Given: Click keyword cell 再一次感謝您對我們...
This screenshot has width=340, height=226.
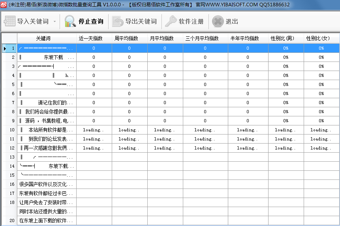Looking at the screenshot, I should [x=47, y=148].
